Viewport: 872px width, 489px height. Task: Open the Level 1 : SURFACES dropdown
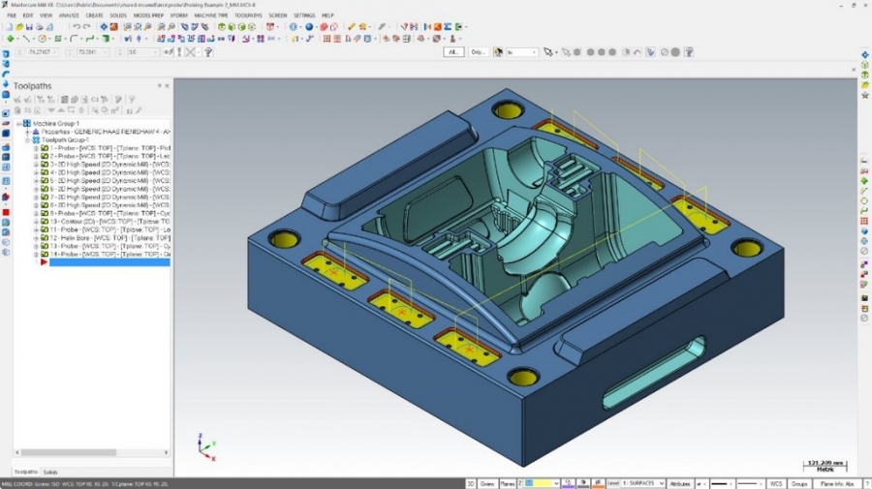(x=661, y=482)
